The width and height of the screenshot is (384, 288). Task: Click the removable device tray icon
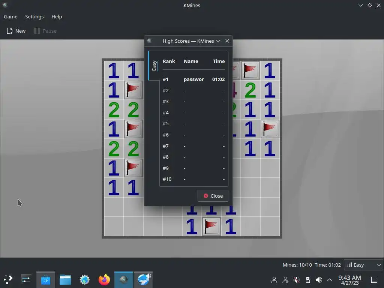click(x=308, y=280)
